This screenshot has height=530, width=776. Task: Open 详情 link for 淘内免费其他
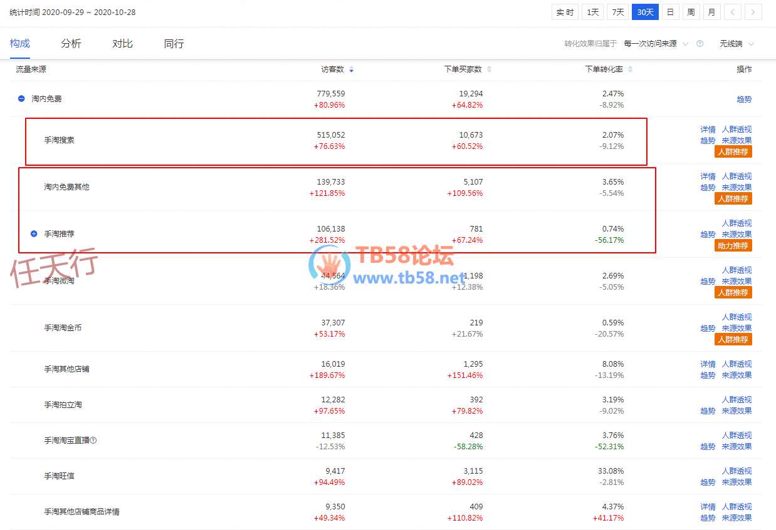708,176
